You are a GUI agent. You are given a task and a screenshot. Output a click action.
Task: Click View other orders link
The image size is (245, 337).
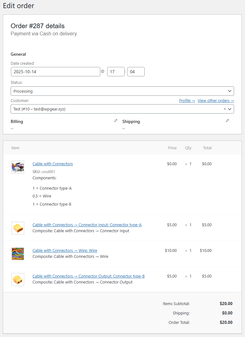tap(216, 100)
